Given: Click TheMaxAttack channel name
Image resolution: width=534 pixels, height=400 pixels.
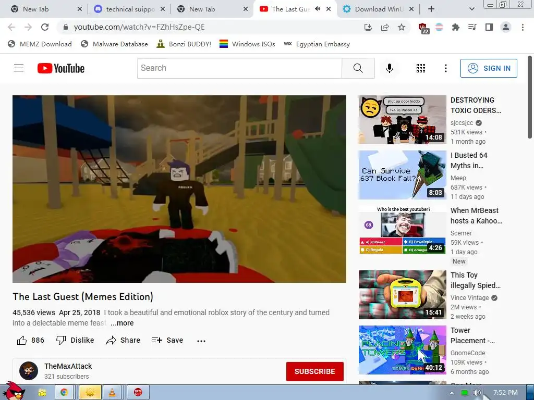Looking at the screenshot, I should (68, 366).
